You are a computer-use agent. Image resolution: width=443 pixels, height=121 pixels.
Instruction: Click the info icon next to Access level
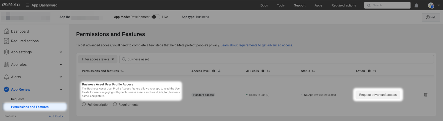tap(213, 71)
